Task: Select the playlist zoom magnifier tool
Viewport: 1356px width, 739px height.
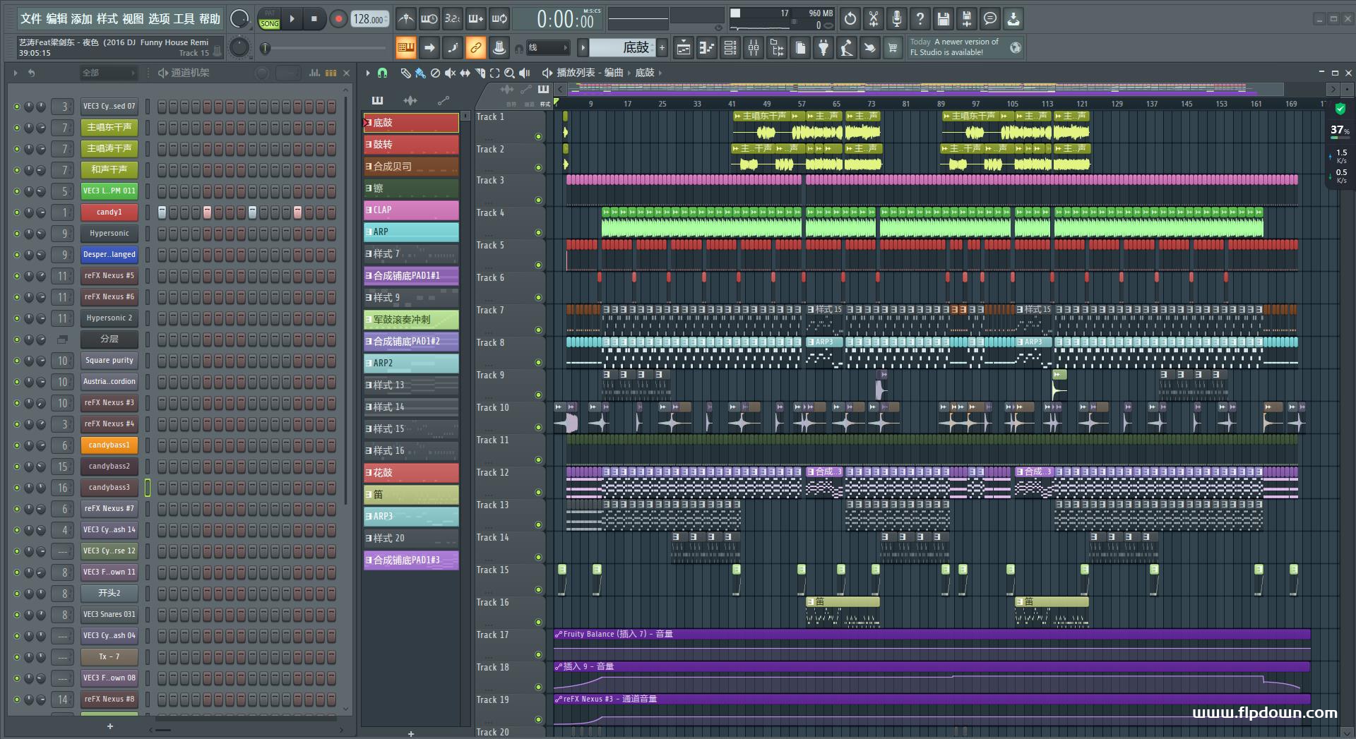Action: point(510,73)
